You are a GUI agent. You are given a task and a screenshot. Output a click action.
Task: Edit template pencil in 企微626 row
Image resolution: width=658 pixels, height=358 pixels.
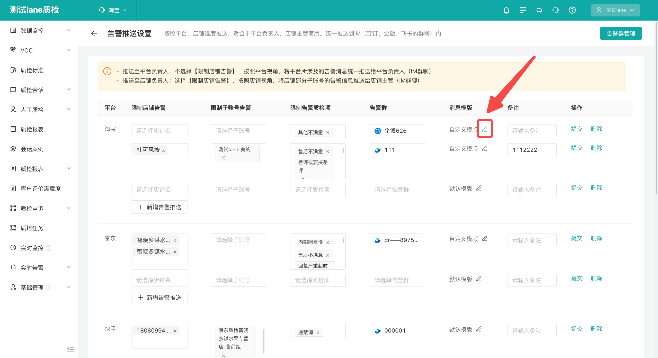tap(485, 129)
